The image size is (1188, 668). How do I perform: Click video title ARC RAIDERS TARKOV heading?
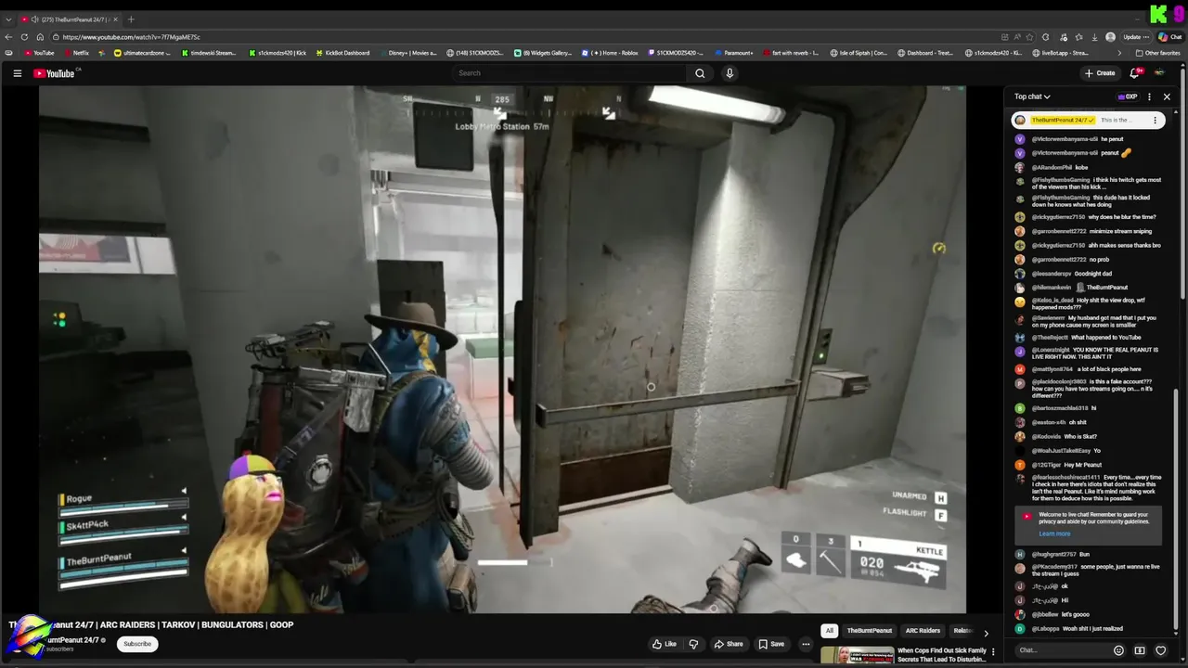pyautogui.click(x=151, y=624)
